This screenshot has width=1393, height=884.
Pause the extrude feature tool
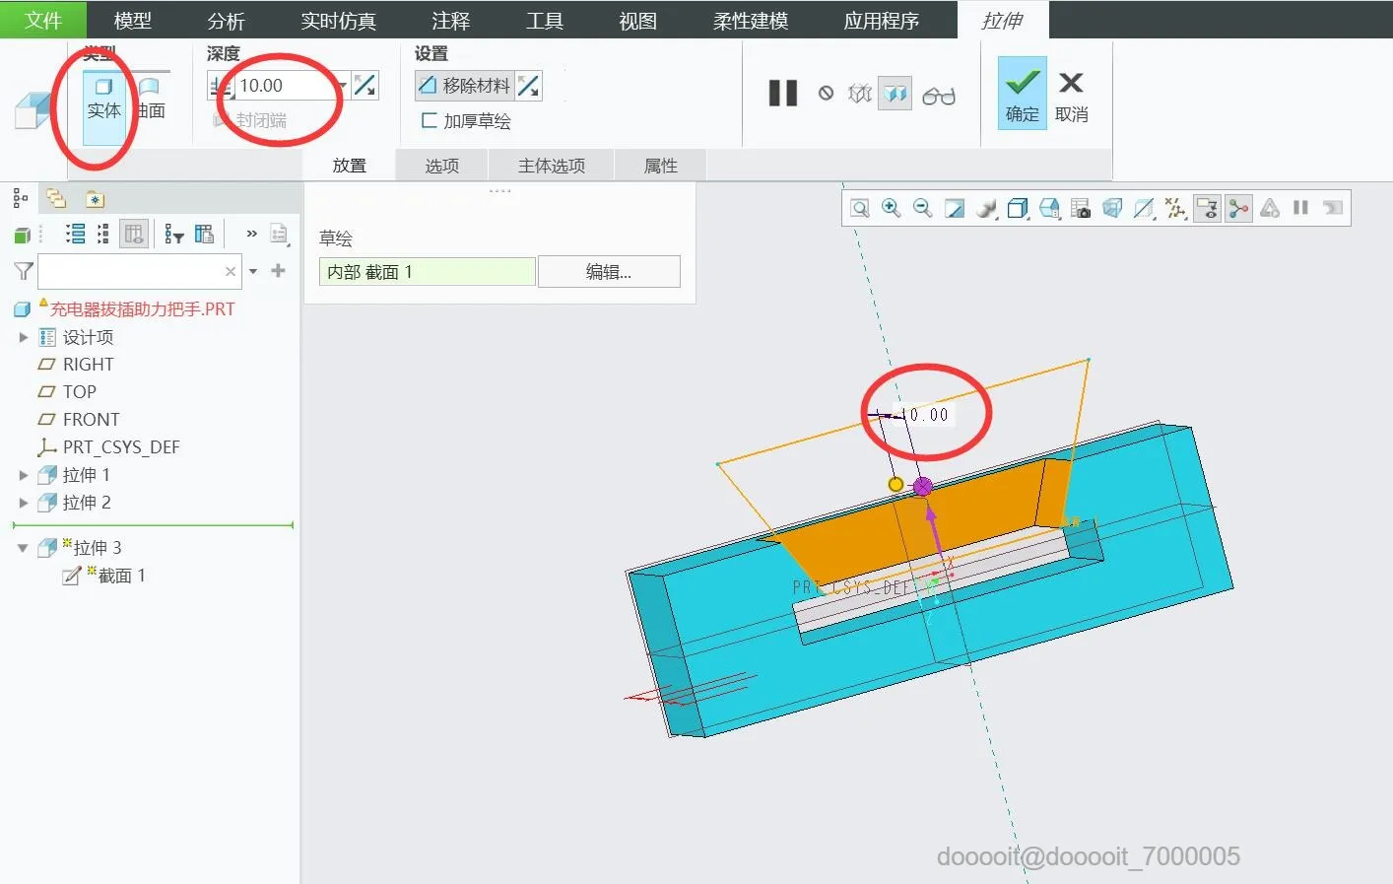pos(783,94)
